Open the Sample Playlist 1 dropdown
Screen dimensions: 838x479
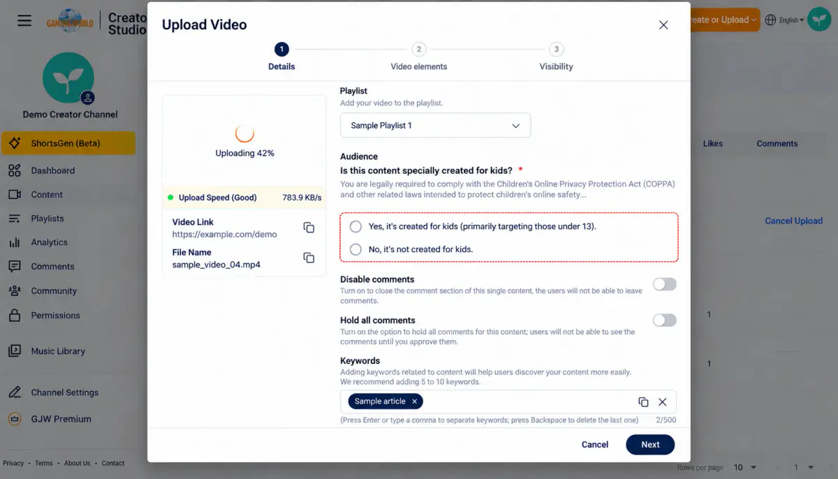point(436,126)
